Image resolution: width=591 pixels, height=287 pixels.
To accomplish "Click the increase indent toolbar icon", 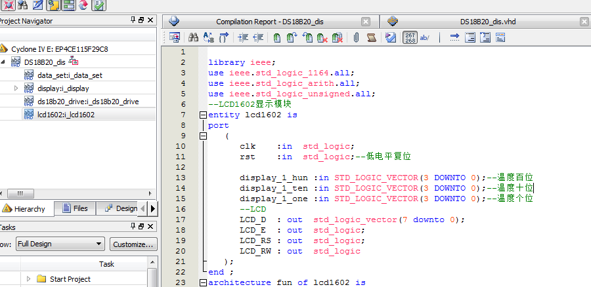I will coord(242,37).
